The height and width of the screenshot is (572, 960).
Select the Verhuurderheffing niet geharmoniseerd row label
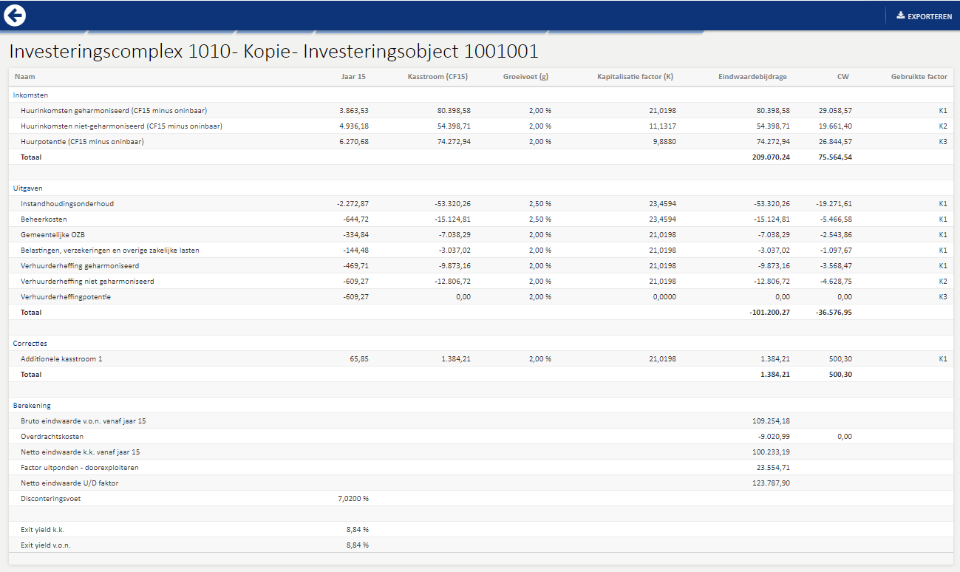click(x=87, y=281)
